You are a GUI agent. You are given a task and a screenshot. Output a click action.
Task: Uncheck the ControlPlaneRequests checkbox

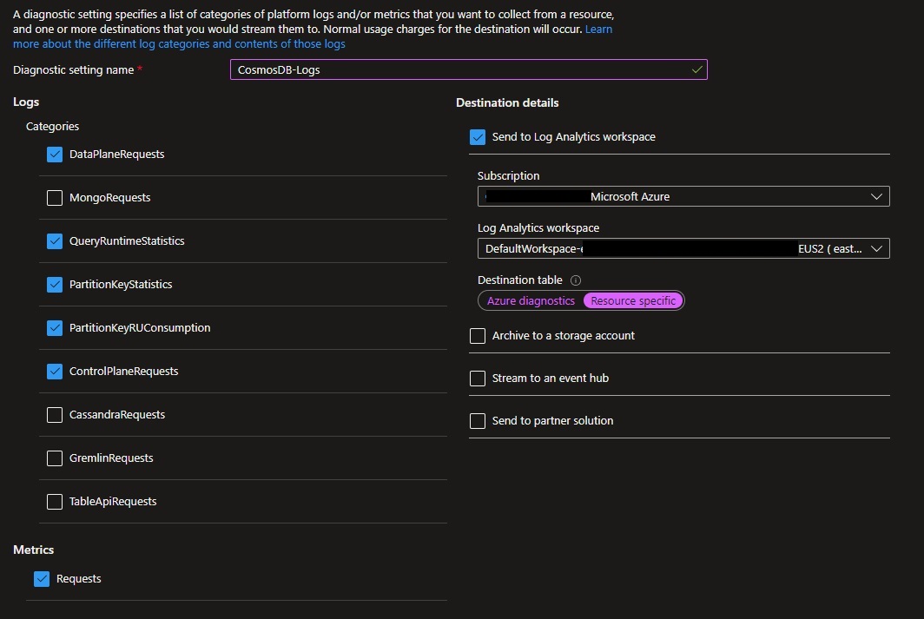coord(55,372)
